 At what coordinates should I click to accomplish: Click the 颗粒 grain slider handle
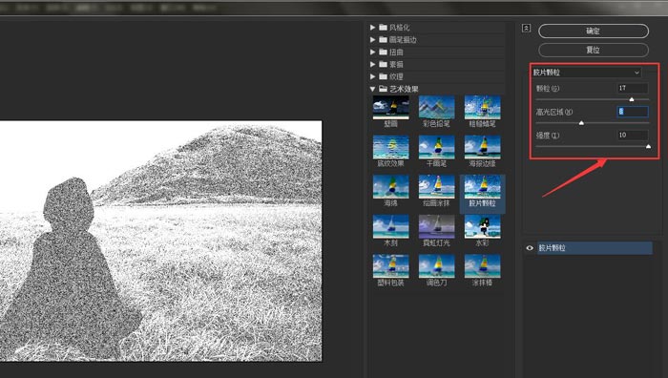click(x=632, y=99)
